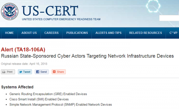Click the Facebook icon on Send button

tap(38, 72)
